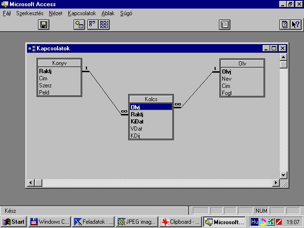304x228 pixels.
Task: Click vertical scrollbar down arrow in Kapcsolatok
Action: tap(284, 175)
